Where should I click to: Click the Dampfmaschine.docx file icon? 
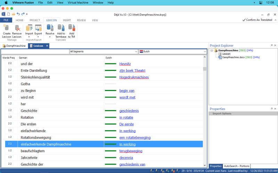tap(220, 57)
